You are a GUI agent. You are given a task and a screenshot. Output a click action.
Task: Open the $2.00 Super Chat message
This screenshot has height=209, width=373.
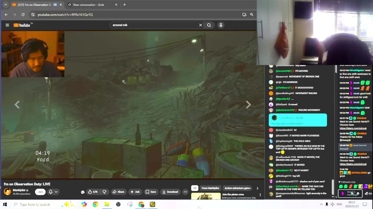[x=298, y=120]
